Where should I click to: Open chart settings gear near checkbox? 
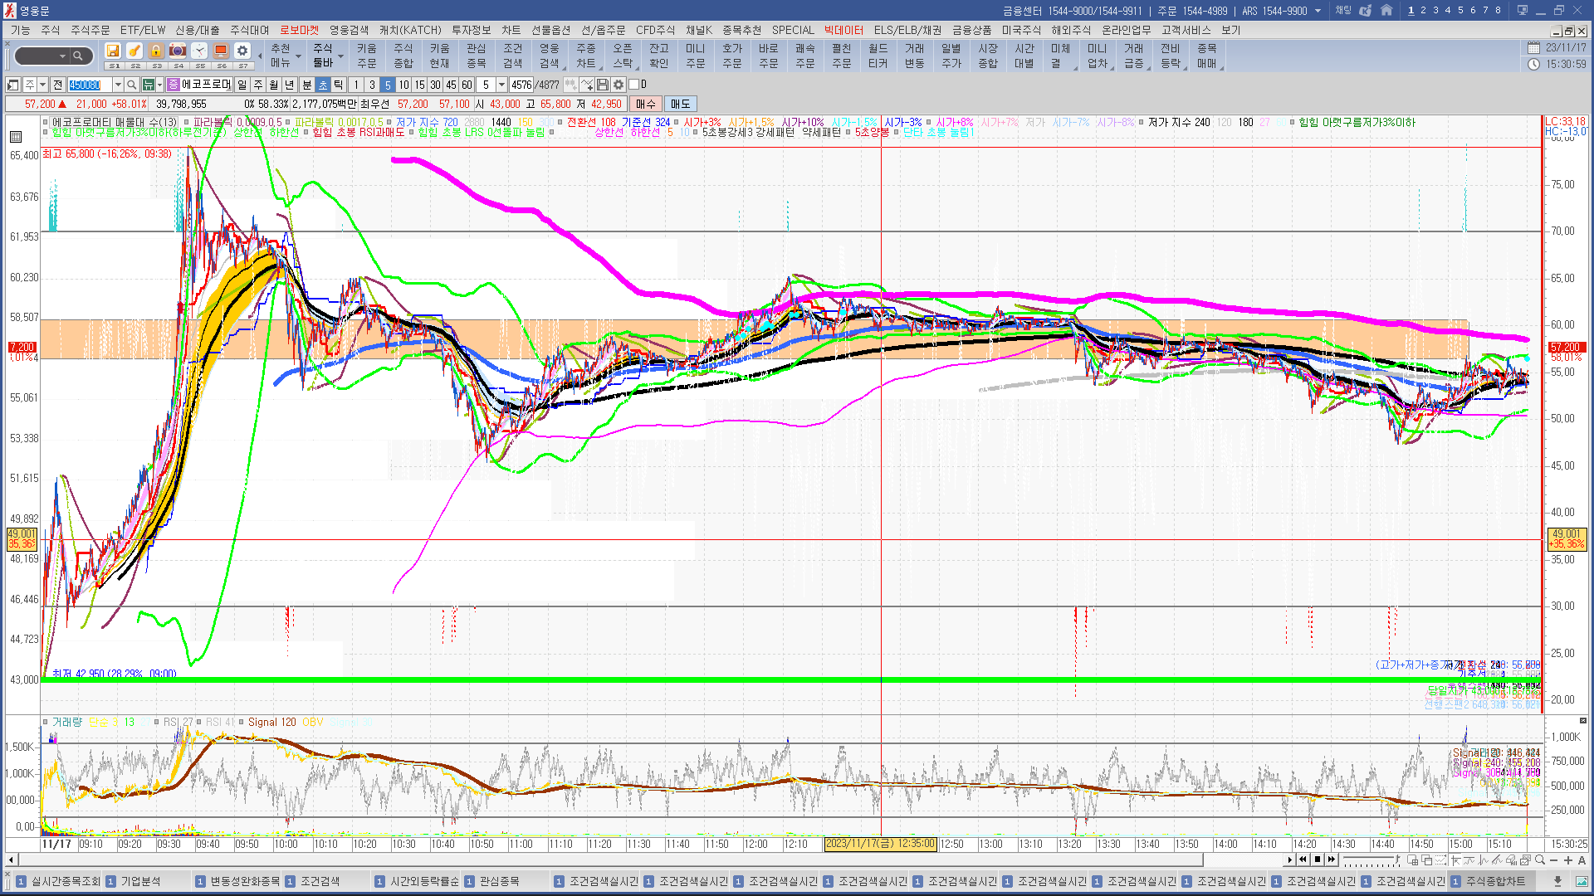tap(619, 85)
